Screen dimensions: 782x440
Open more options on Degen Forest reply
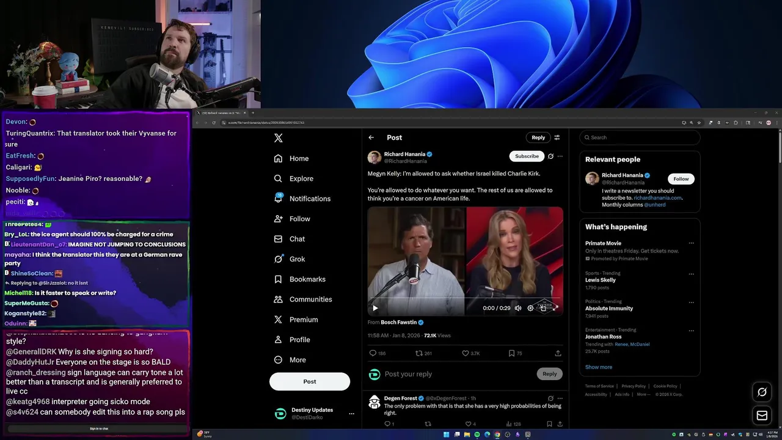[560, 398]
